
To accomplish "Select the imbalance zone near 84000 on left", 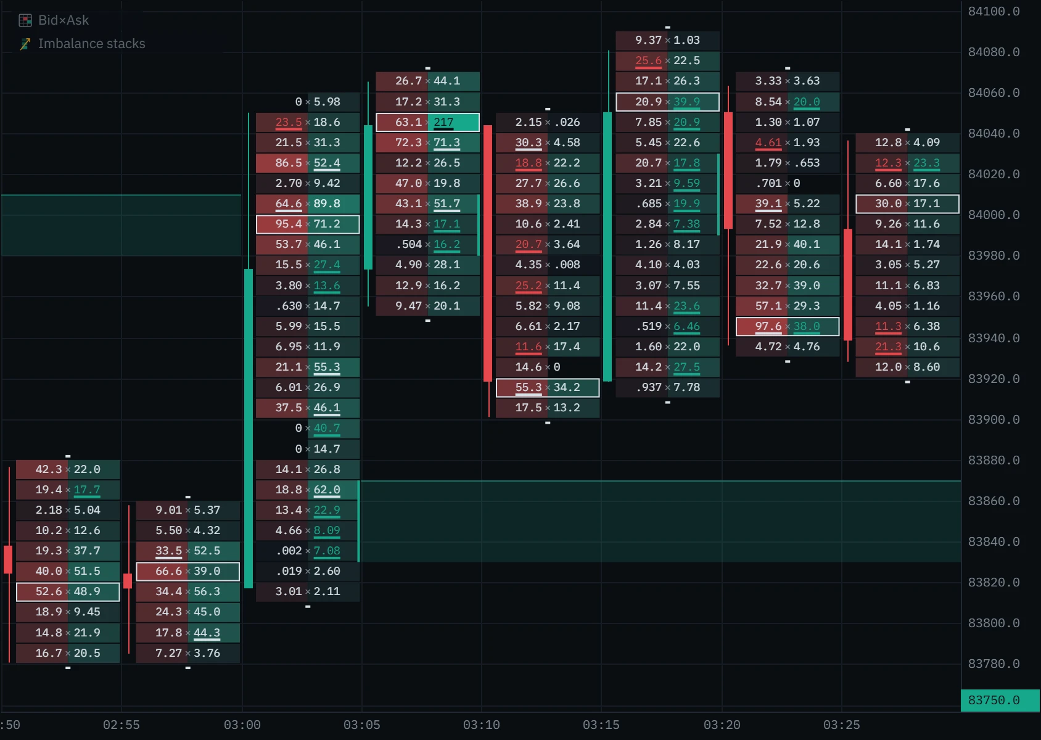I will click(121, 225).
